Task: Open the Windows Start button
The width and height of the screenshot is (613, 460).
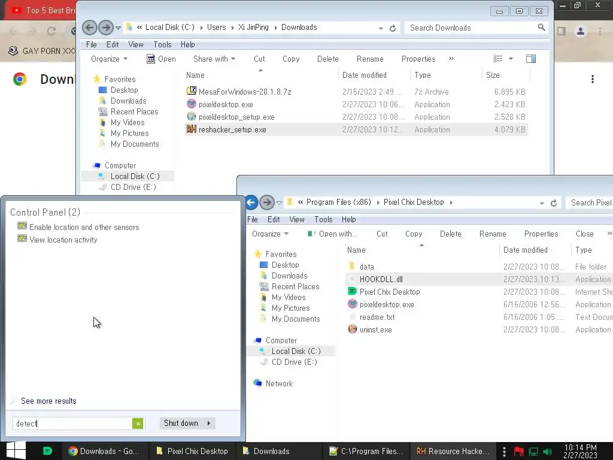Action: pyautogui.click(x=16, y=451)
